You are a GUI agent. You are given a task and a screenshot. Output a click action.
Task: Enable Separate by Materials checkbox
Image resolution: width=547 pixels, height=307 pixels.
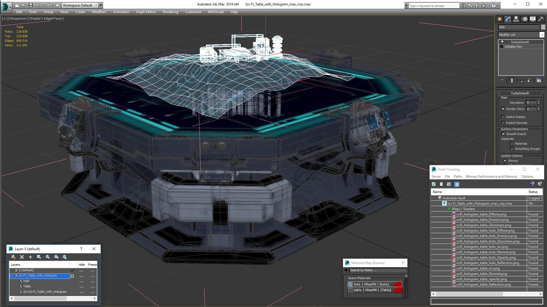pyautogui.click(x=512, y=144)
